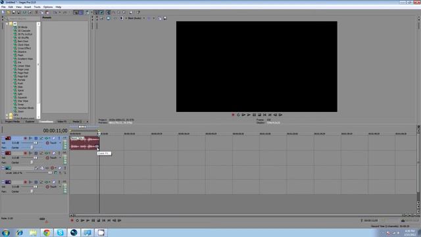421x237 pixels.
Task: Collapse the transitions tree root folder
Action: coord(7,24)
